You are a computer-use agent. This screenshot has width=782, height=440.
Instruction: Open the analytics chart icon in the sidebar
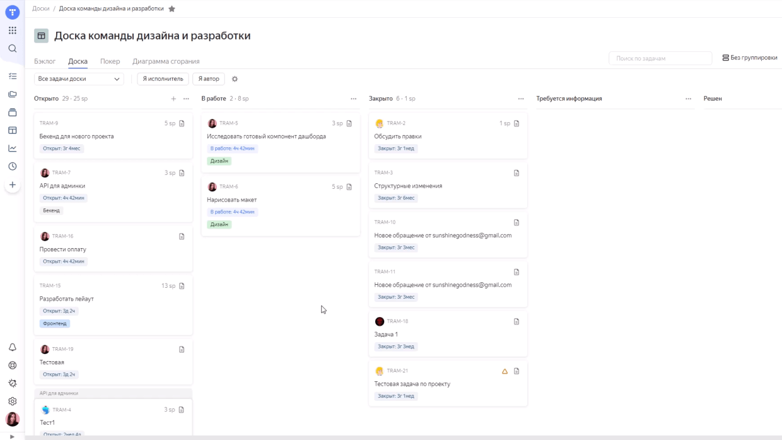12,147
